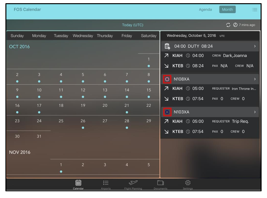Select the Calendar tab
This screenshot has height=198, width=267.
click(x=78, y=184)
